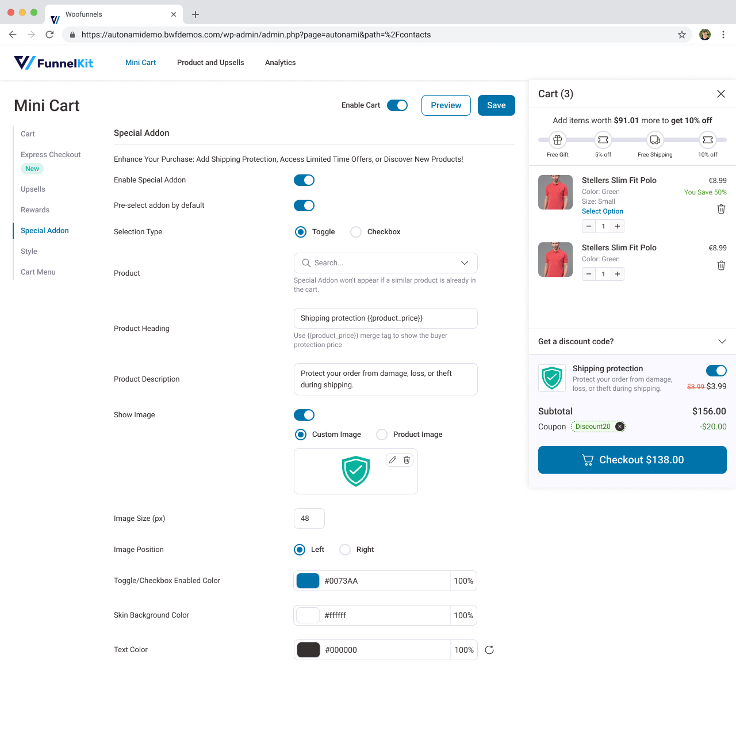Viewport: 736px width, 735px height.
Task: Select the Checkbox selection type
Action: point(356,232)
